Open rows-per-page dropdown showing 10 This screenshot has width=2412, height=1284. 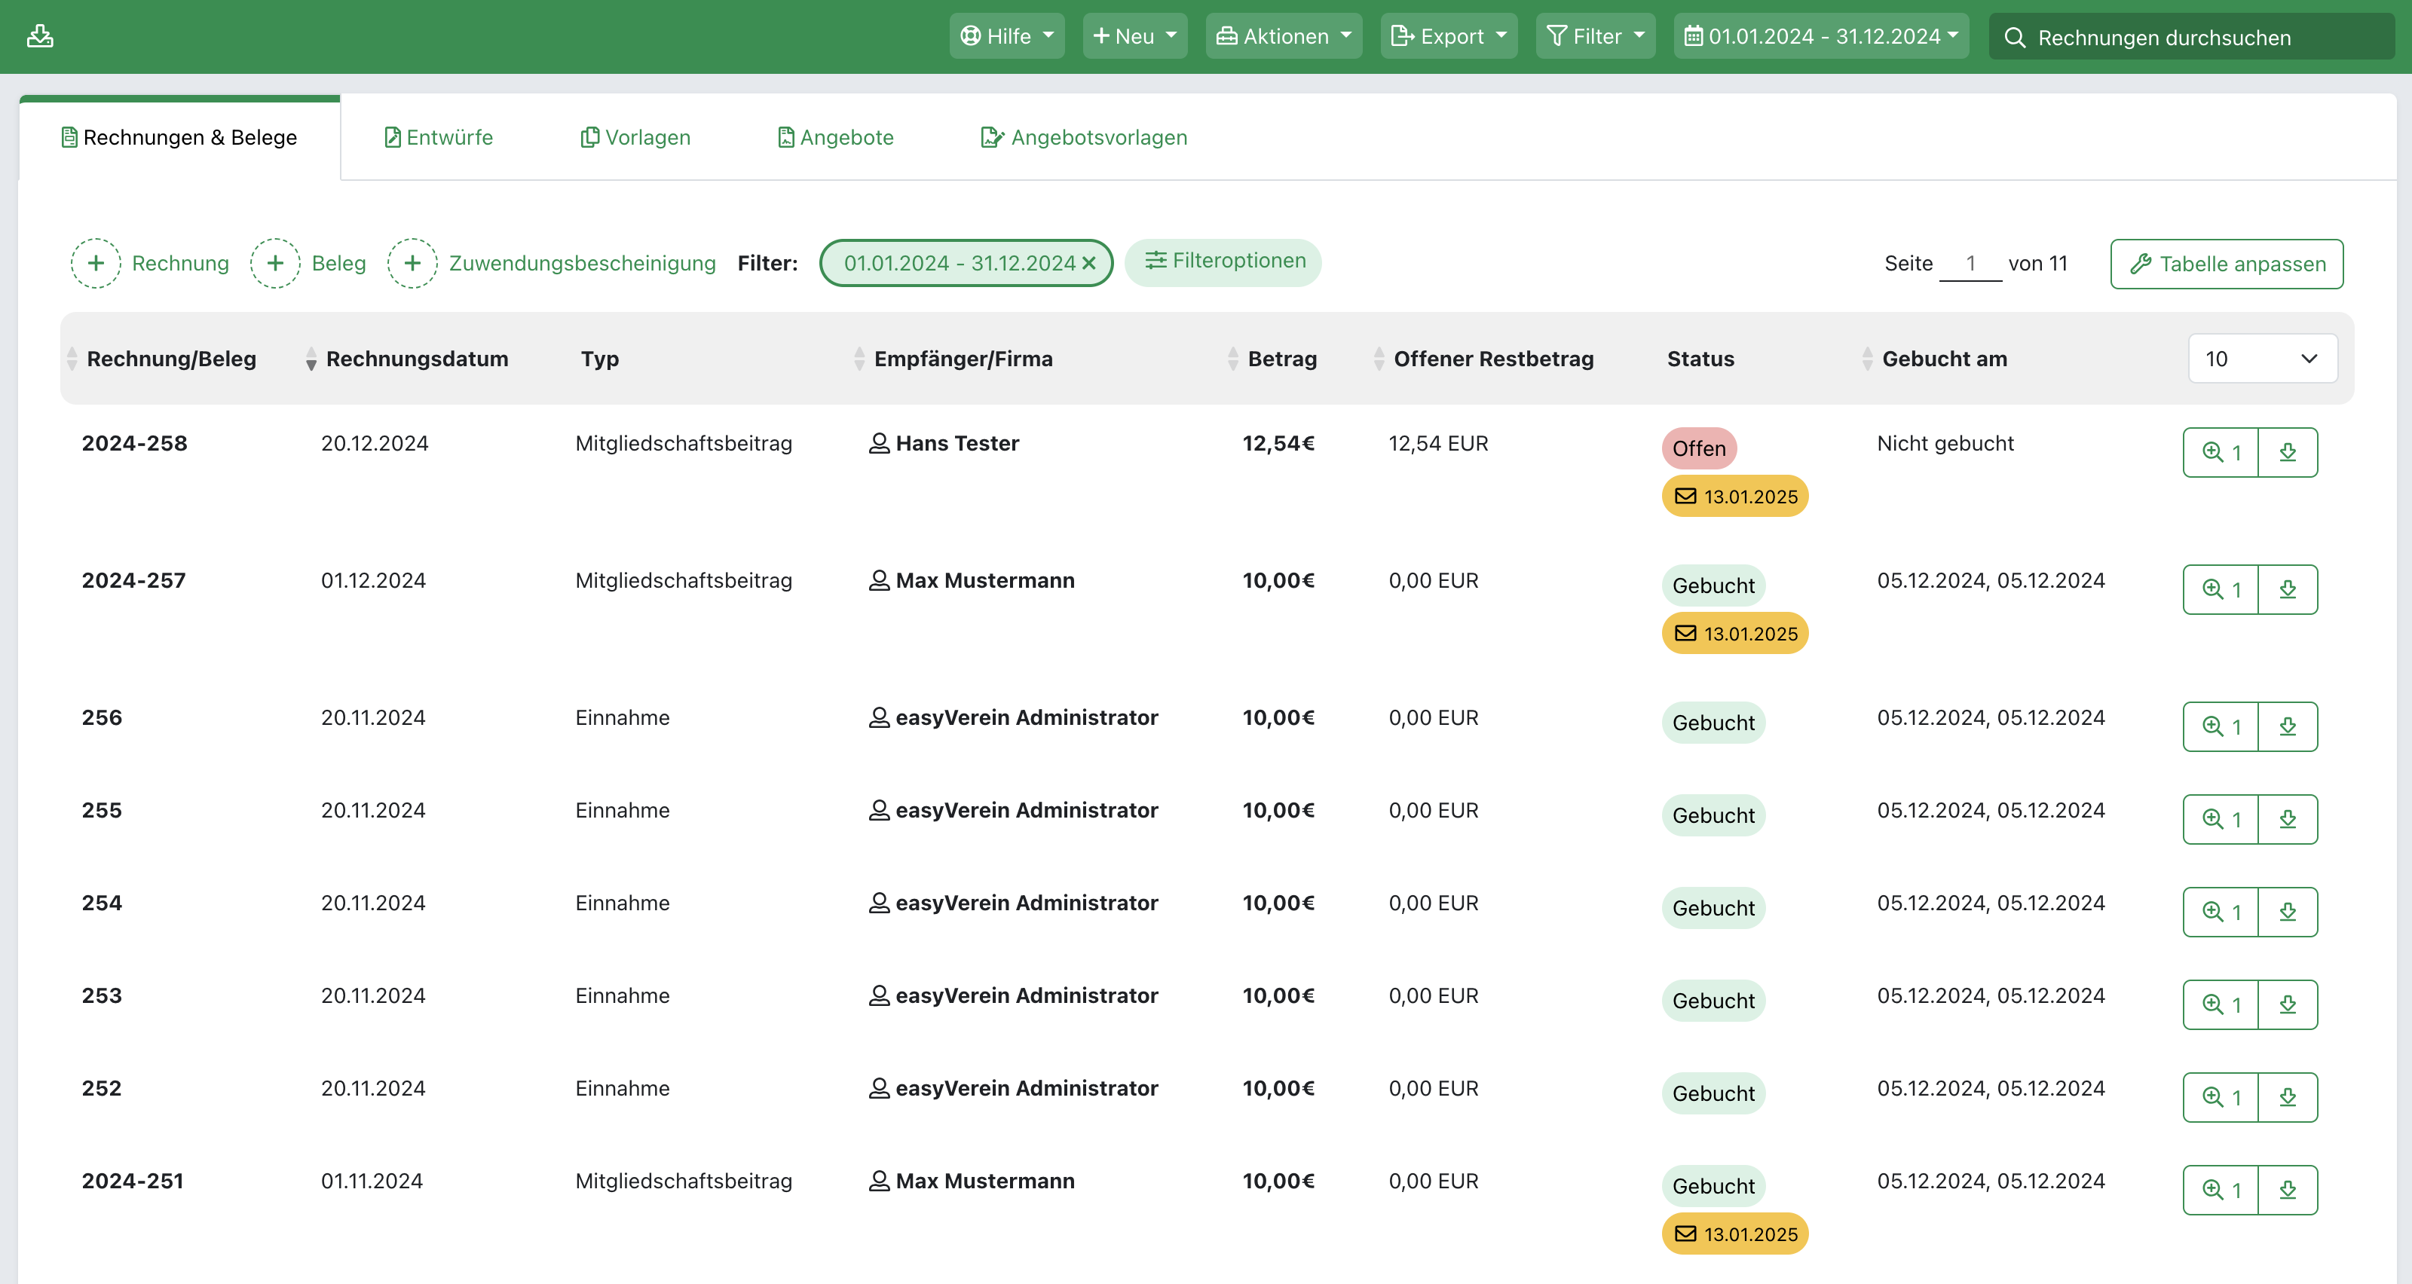click(2261, 359)
